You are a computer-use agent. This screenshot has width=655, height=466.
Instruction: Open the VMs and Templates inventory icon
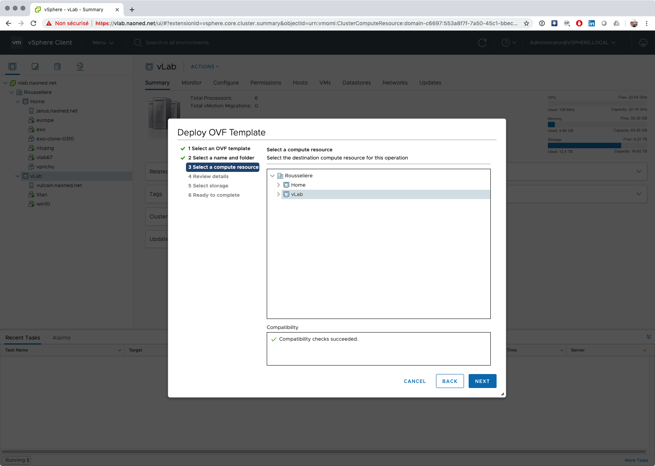tap(35, 66)
